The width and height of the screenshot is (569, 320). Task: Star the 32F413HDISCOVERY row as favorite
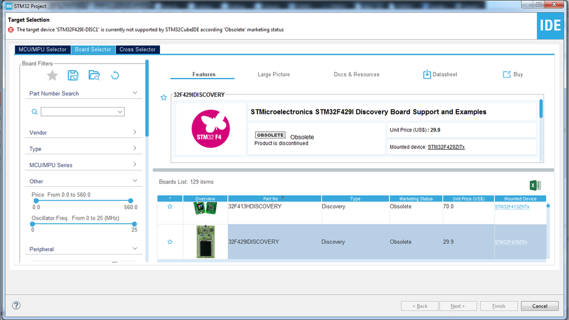click(170, 207)
